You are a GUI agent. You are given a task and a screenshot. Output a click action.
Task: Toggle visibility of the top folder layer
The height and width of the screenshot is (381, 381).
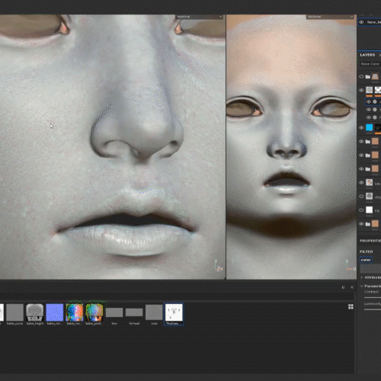pyautogui.click(x=361, y=77)
